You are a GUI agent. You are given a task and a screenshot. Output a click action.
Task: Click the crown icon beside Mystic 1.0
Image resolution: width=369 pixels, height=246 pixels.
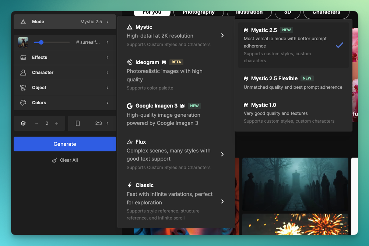(246, 105)
